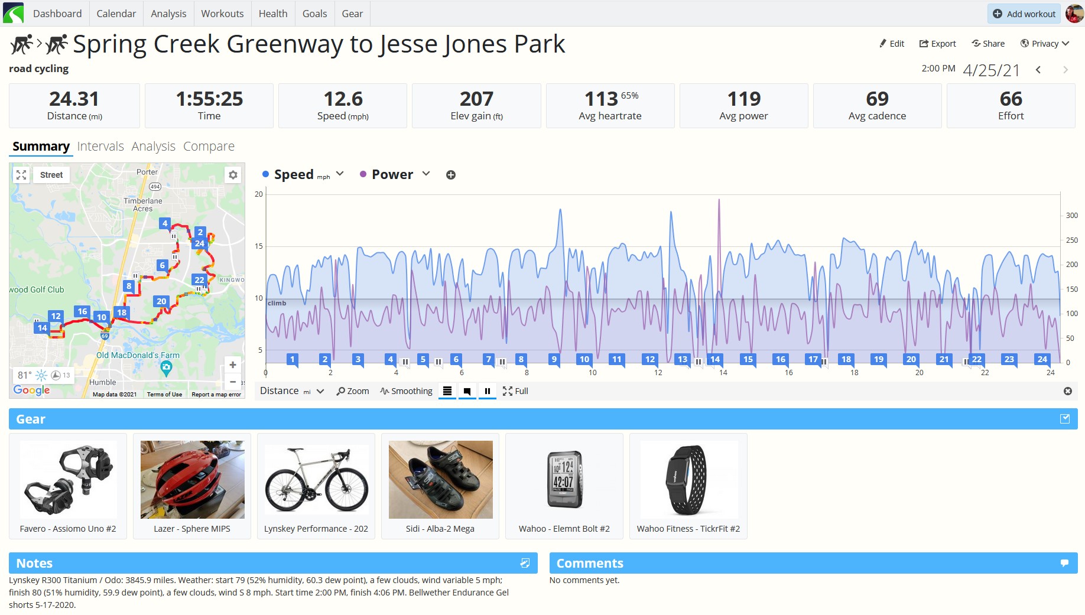This screenshot has height=615, width=1085.
Task: Switch to the Intervals tab
Action: pyautogui.click(x=100, y=146)
